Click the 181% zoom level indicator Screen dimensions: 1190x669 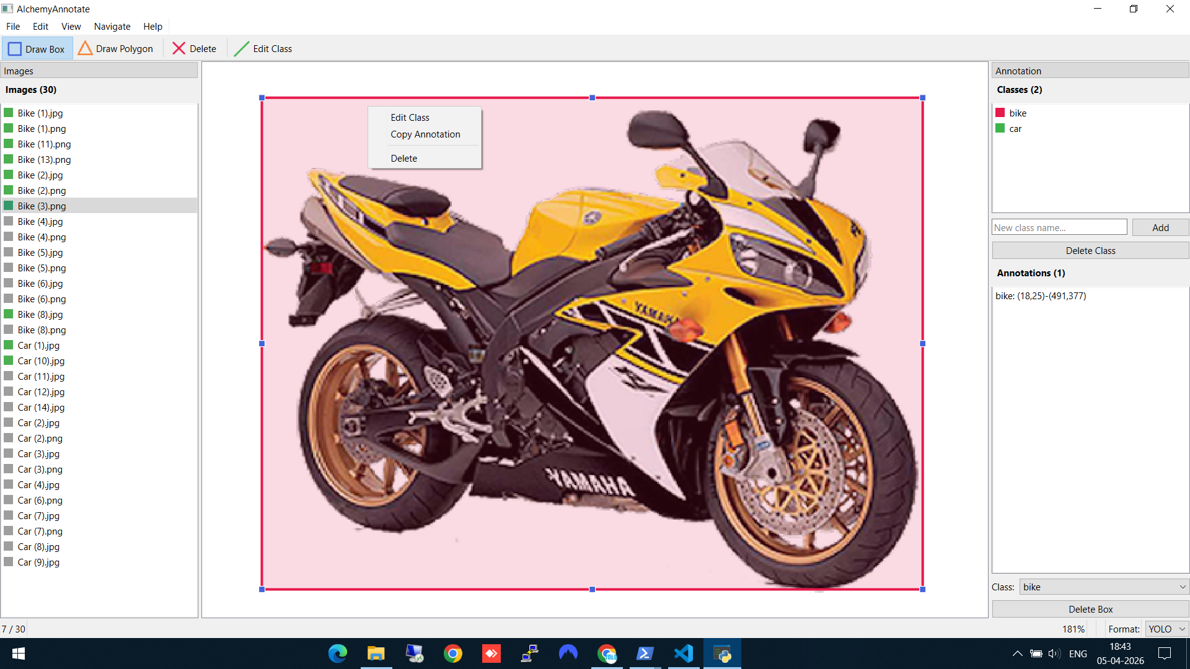click(x=1074, y=628)
